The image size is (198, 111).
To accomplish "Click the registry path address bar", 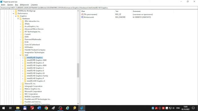I will coord(99,8).
